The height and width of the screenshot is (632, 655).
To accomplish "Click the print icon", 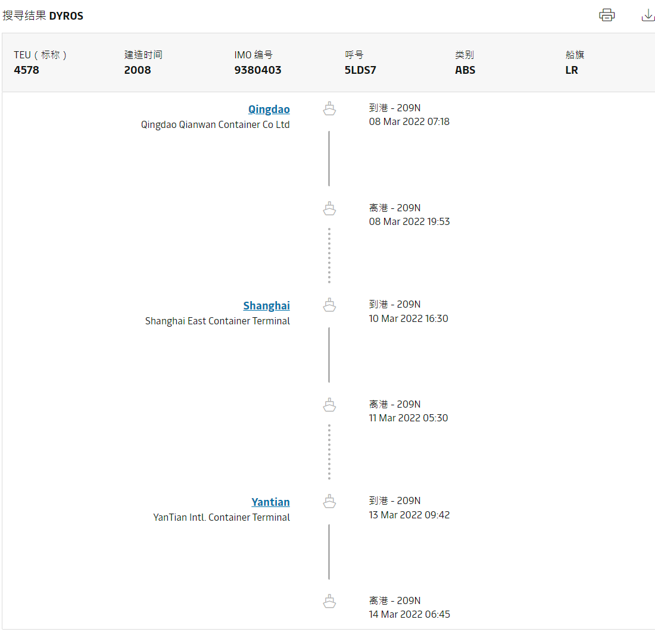I will pyautogui.click(x=607, y=15).
